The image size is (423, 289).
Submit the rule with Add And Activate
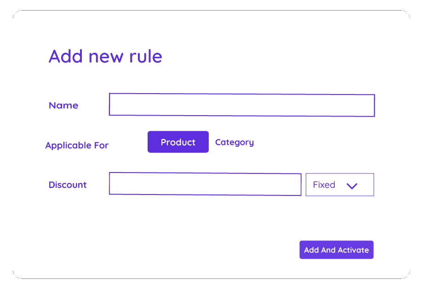click(337, 250)
